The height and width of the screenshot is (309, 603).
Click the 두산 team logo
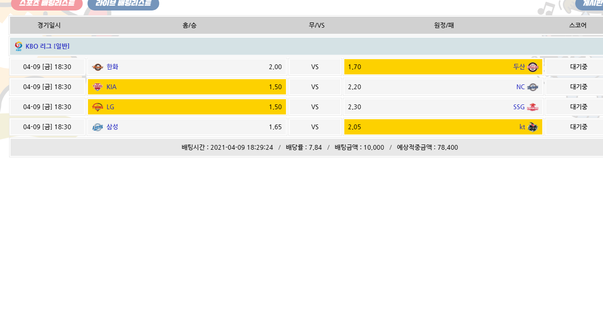pyautogui.click(x=533, y=67)
